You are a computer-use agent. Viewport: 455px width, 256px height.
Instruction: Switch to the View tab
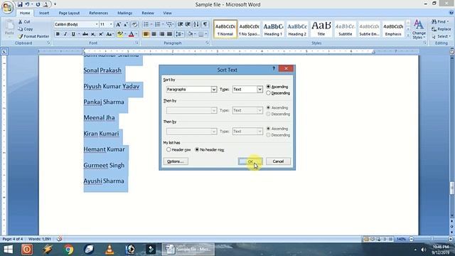coord(167,13)
